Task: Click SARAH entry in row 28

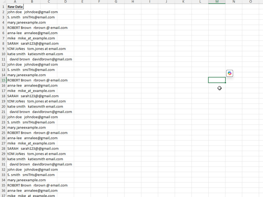Action: [33, 149]
